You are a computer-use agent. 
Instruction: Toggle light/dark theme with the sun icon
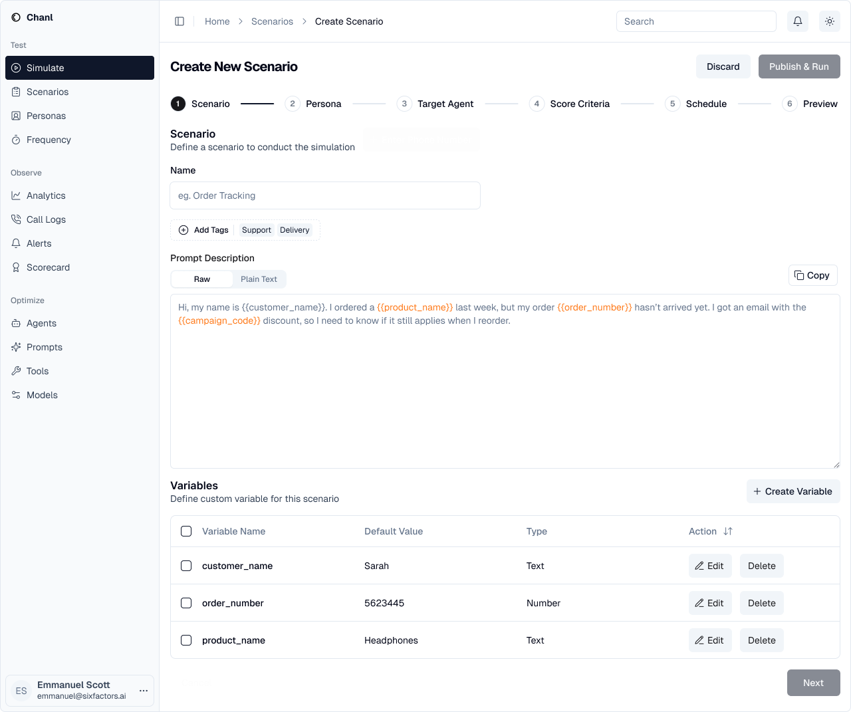(829, 21)
